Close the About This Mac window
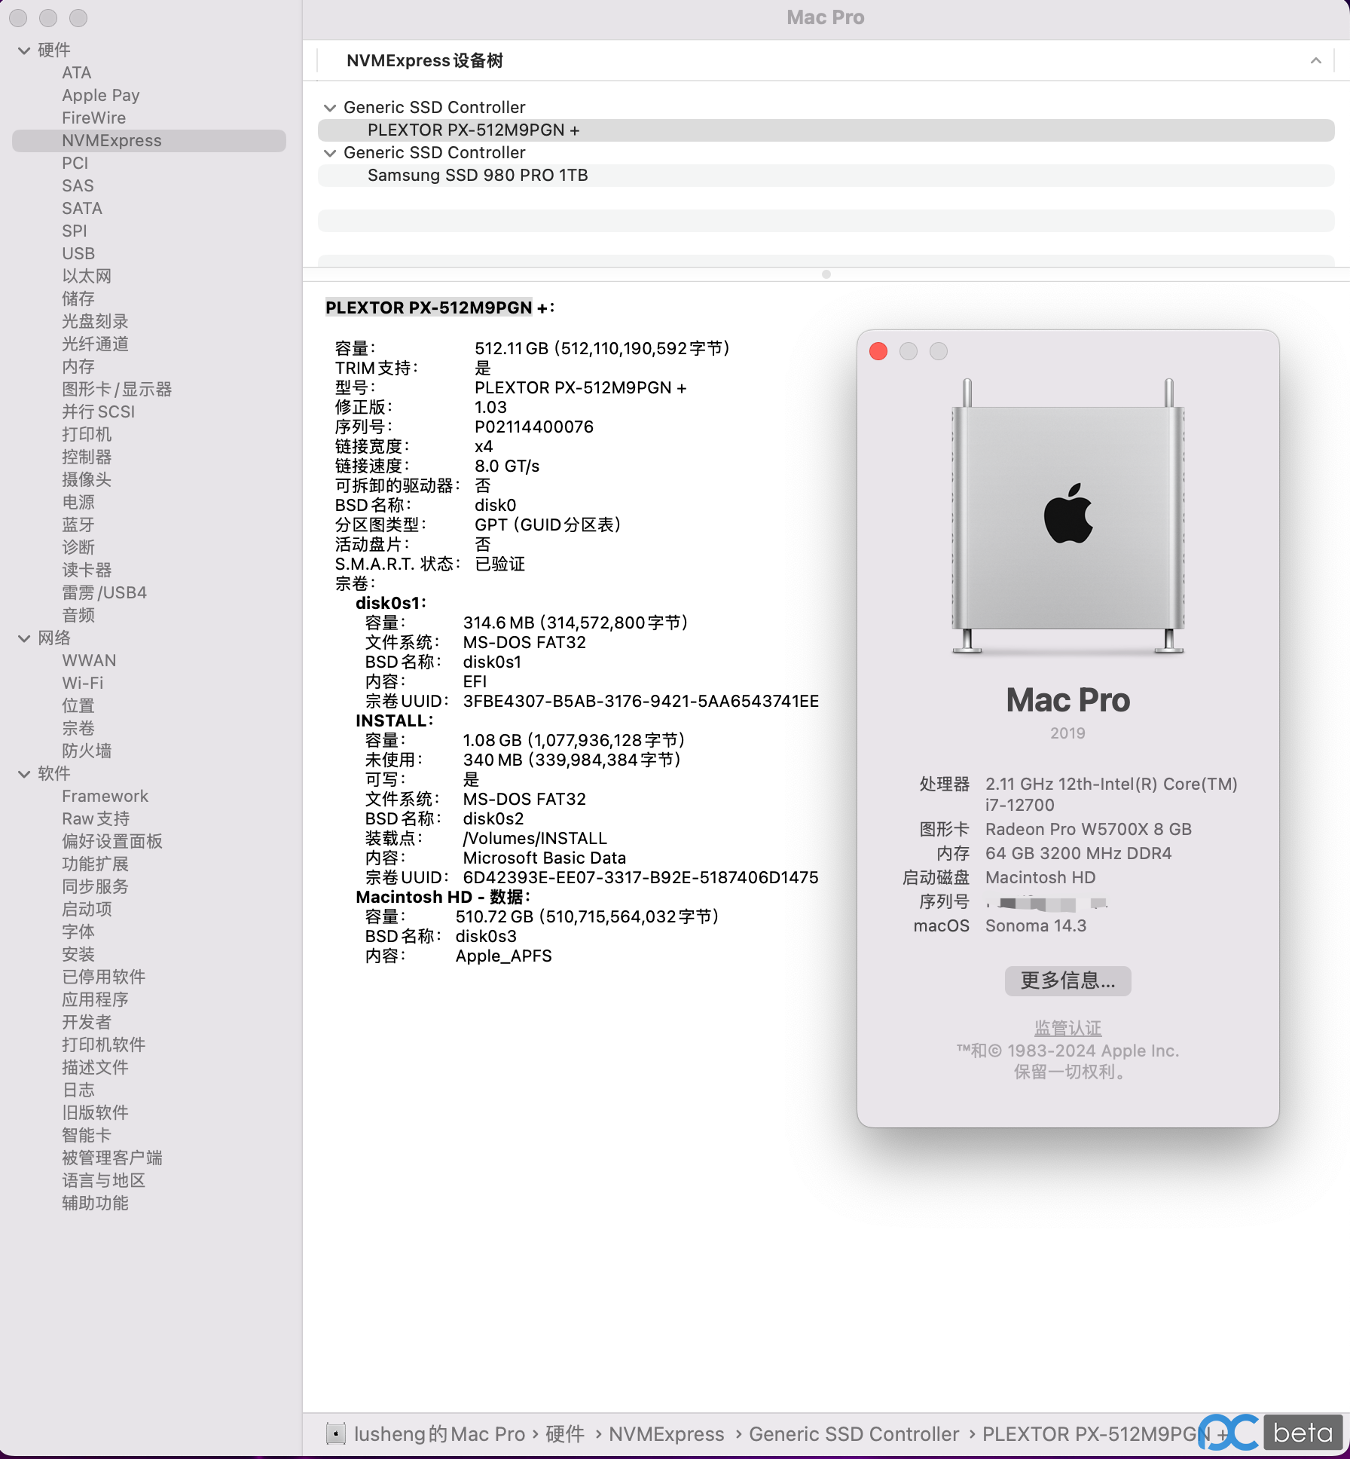This screenshot has width=1350, height=1459. [x=878, y=351]
